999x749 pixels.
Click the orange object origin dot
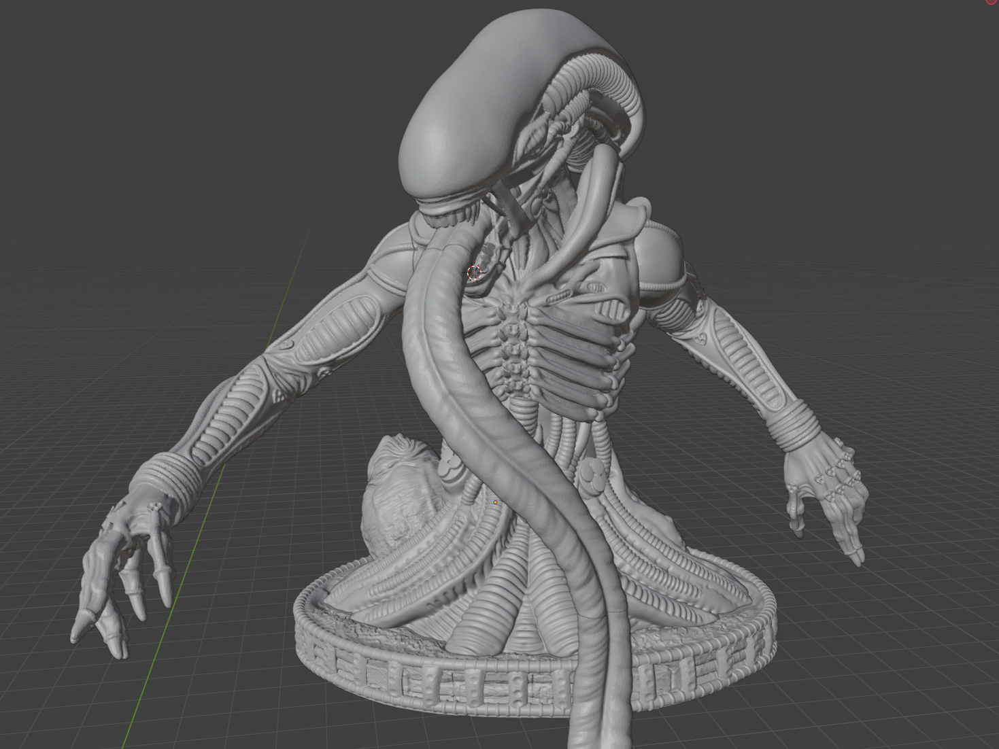(495, 502)
